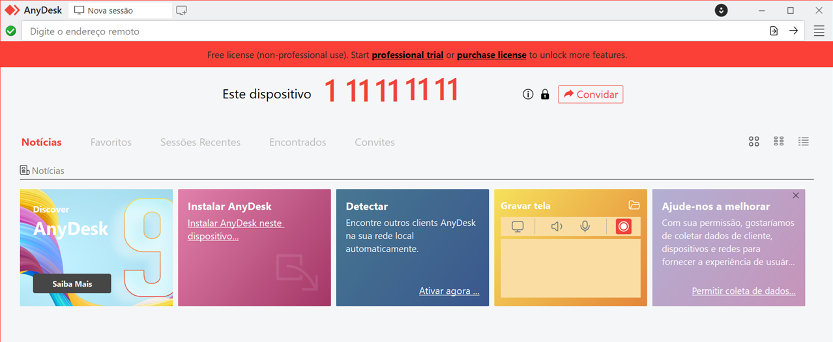Image resolution: width=833 pixels, height=342 pixels.
Task: Switch to large tiles view
Action: (754, 142)
